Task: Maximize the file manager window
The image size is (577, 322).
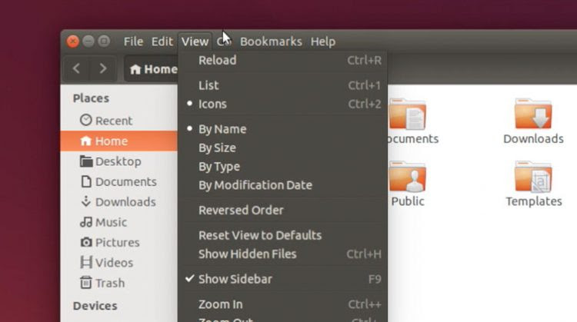Action: pos(104,41)
